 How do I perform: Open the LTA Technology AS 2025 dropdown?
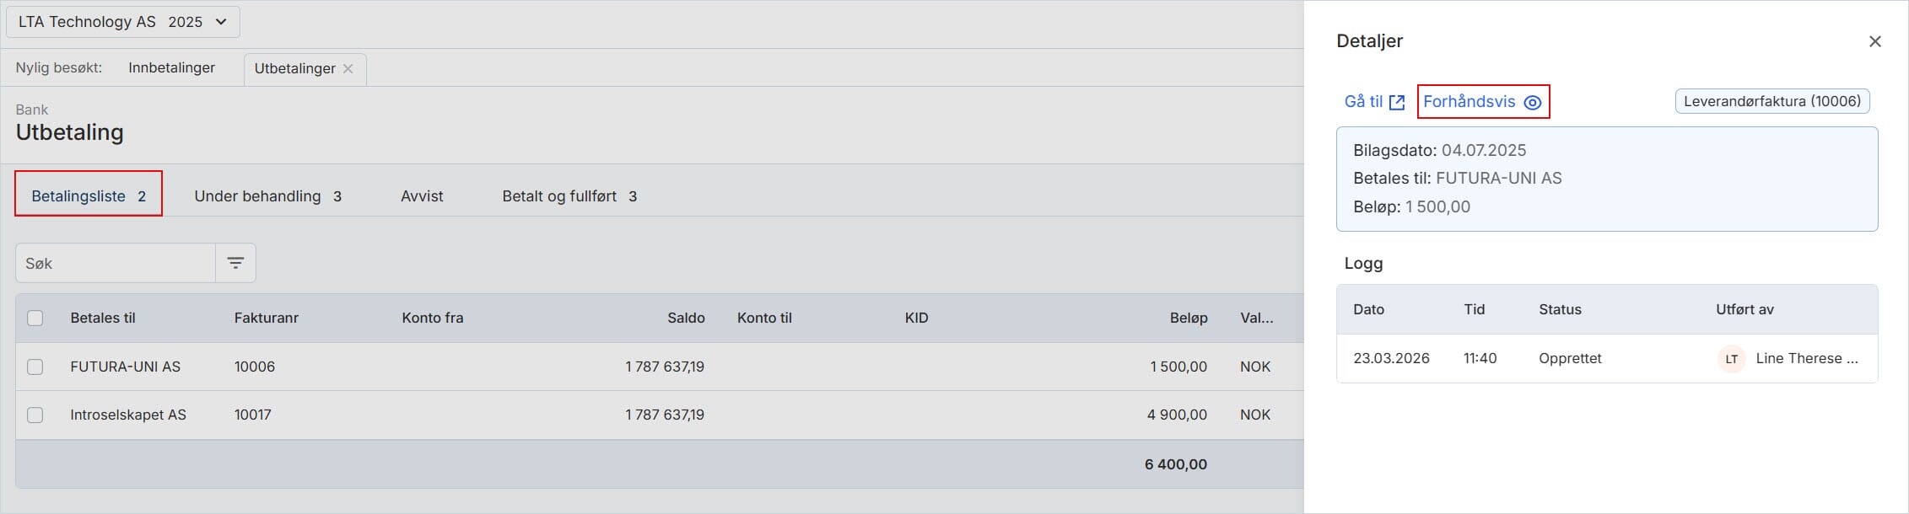click(123, 22)
